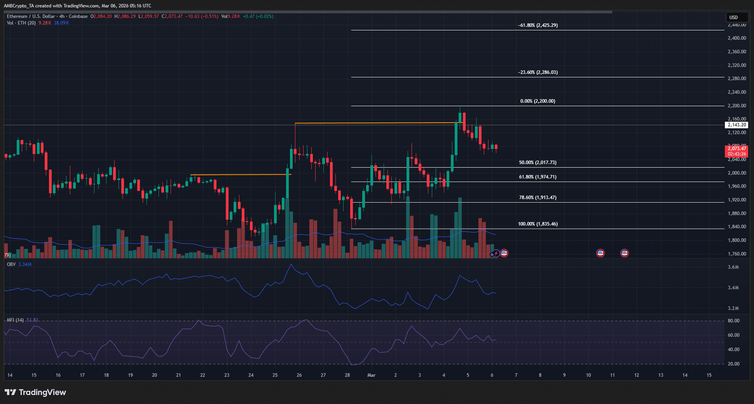Image resolution: width=754 pixels, height=404 pixels.
Task: Select the MFI (14) indicator label
Action: (15, 320)
